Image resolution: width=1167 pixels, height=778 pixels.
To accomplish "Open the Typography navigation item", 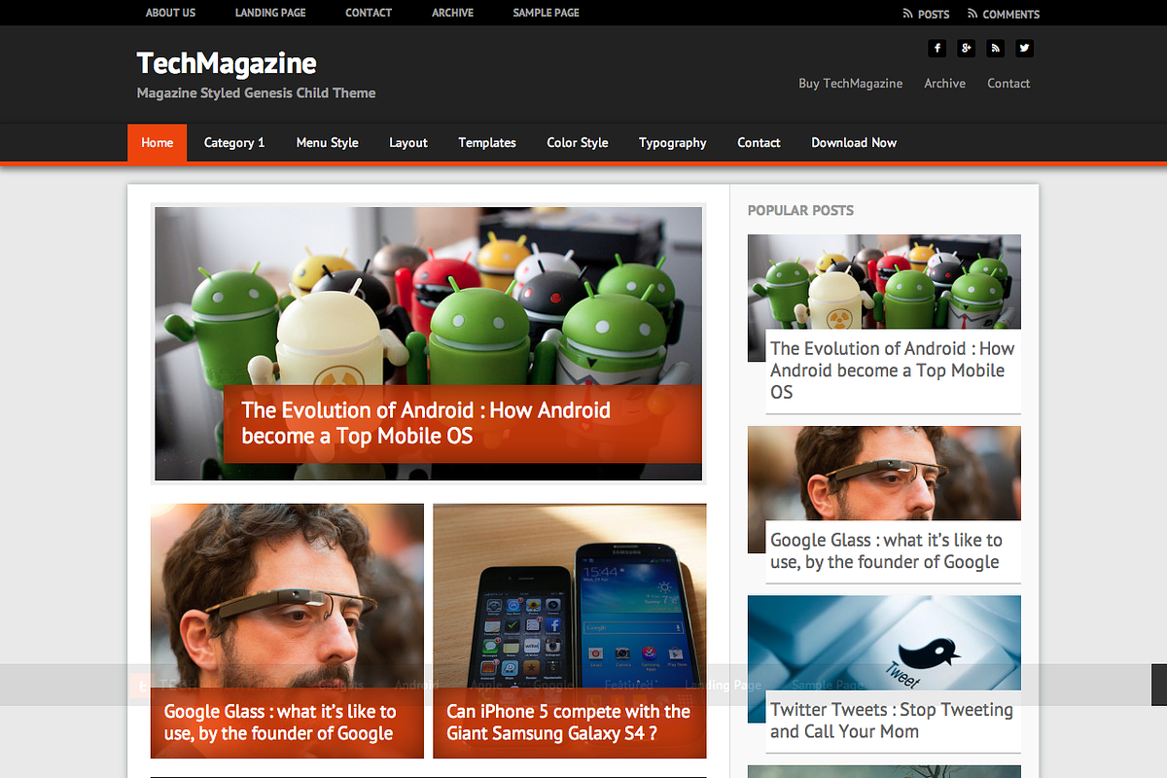I will pyautogui.click(x=673, y=143).
